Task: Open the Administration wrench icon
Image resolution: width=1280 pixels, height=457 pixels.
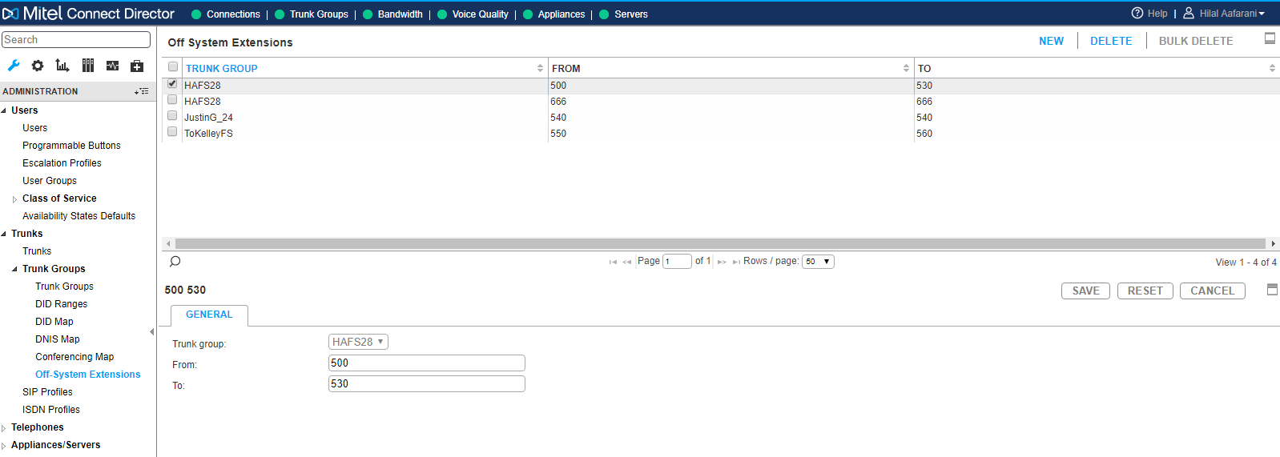Action: click(14, 66)
